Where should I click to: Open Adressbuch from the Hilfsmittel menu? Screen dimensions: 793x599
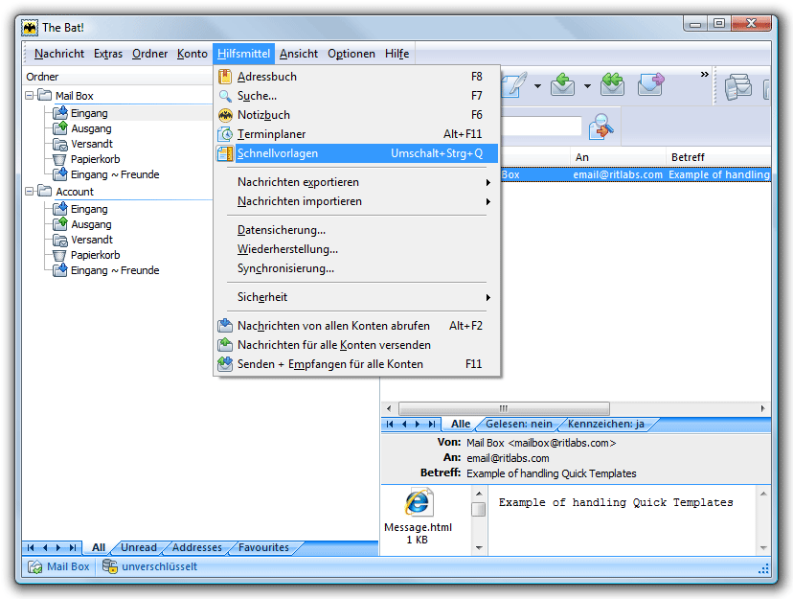(x=357, y=77)
